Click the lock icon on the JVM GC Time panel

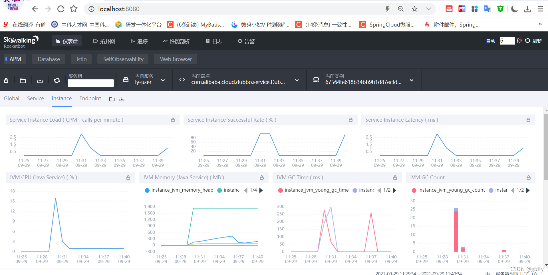tap(395, 178)
